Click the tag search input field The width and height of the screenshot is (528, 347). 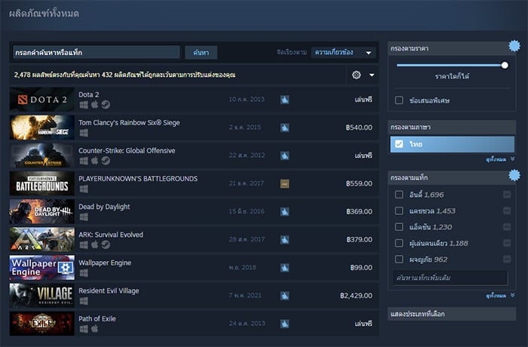pyautogui.click(x=450, y=278)
